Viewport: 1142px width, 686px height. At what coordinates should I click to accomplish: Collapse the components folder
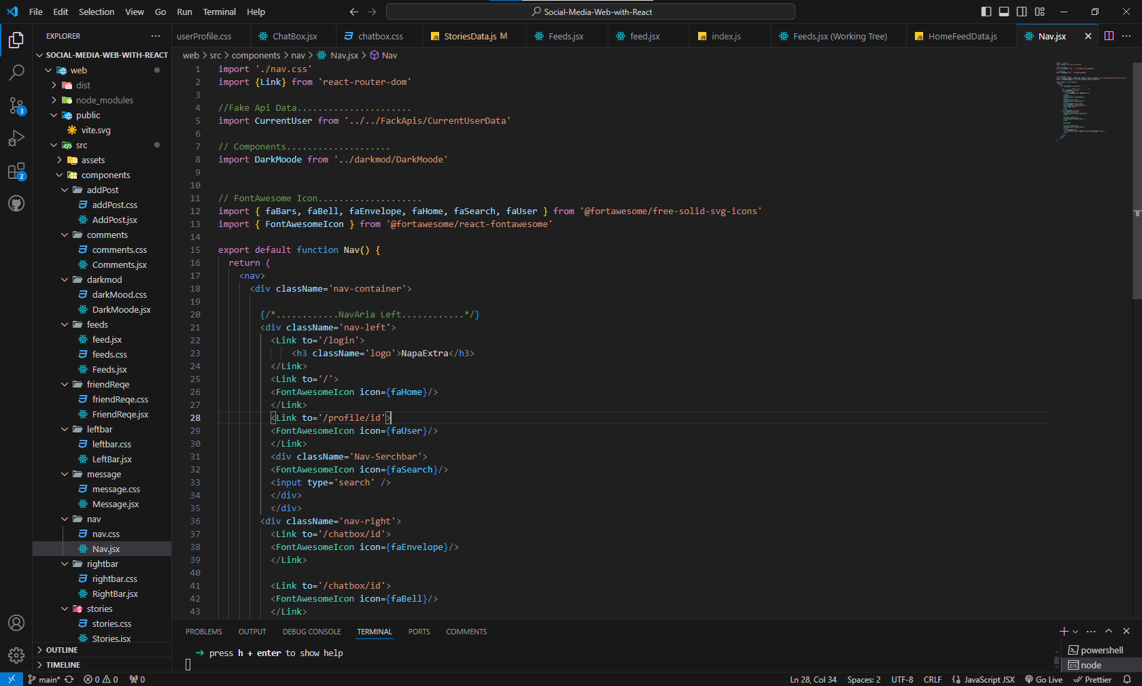point(102,175)
